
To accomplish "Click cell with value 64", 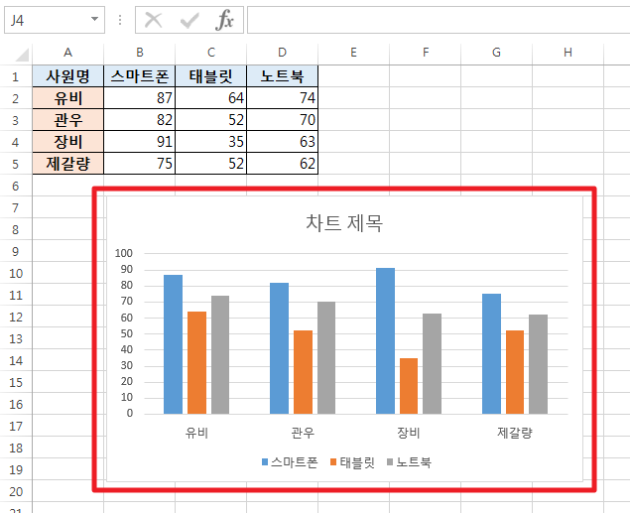I will tap(211, 98).
